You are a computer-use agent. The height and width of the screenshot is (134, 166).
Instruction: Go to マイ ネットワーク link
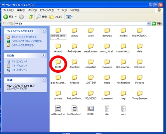click(x=20, y=70)
